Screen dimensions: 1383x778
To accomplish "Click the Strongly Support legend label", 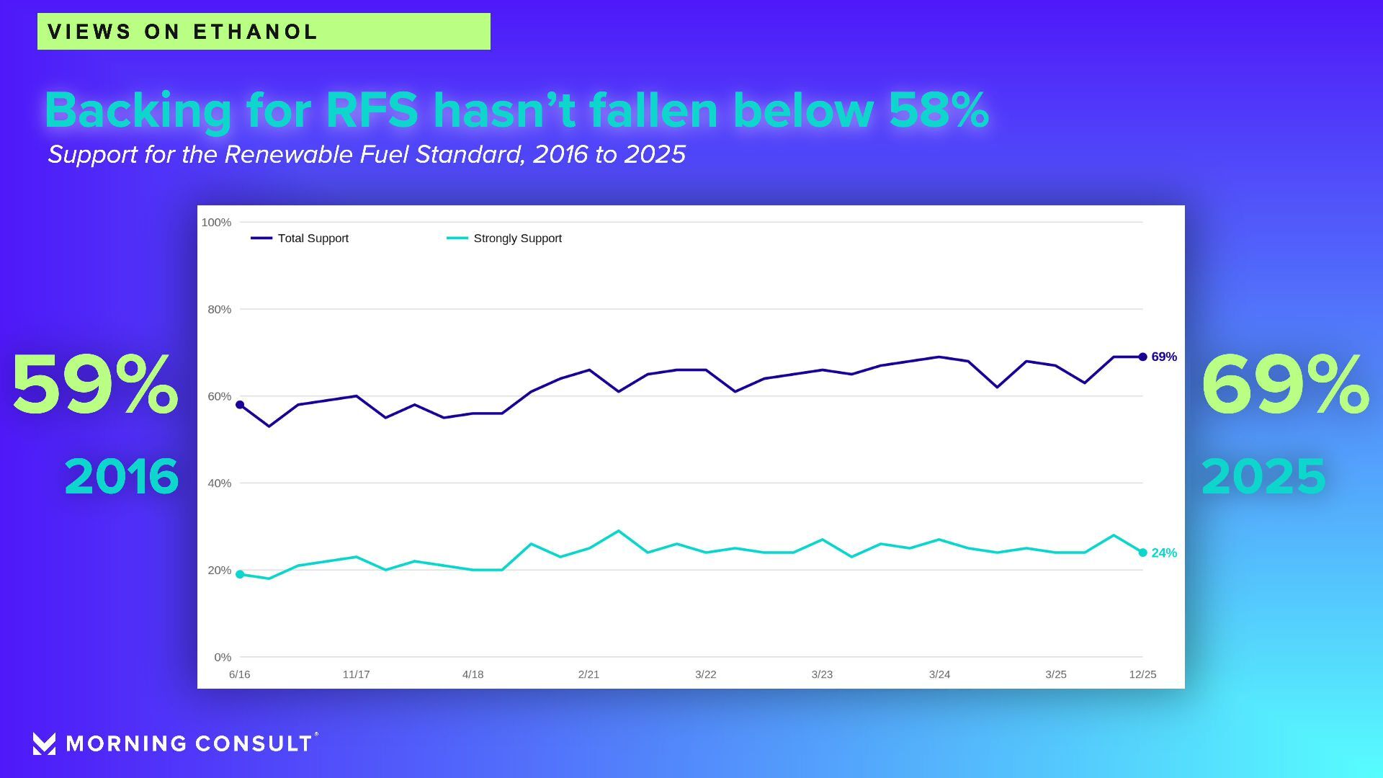I will (x=517, y=238).
